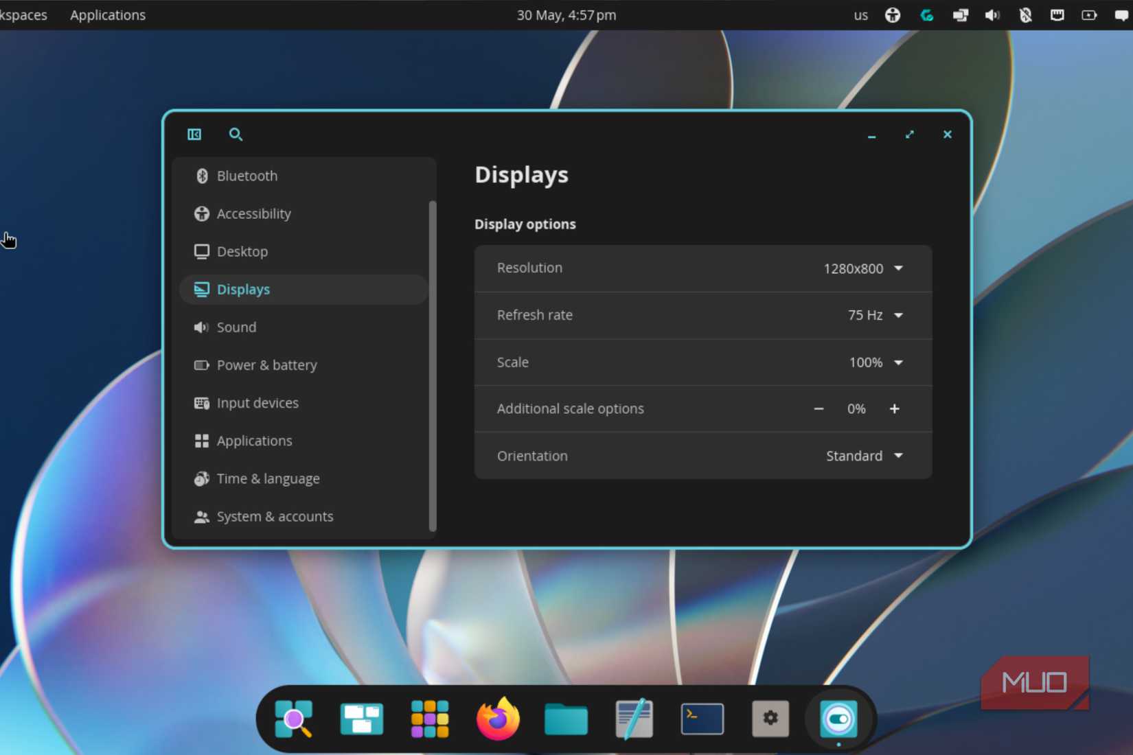
Task: Open Input devices settings
Action: (x=304, y=403)
